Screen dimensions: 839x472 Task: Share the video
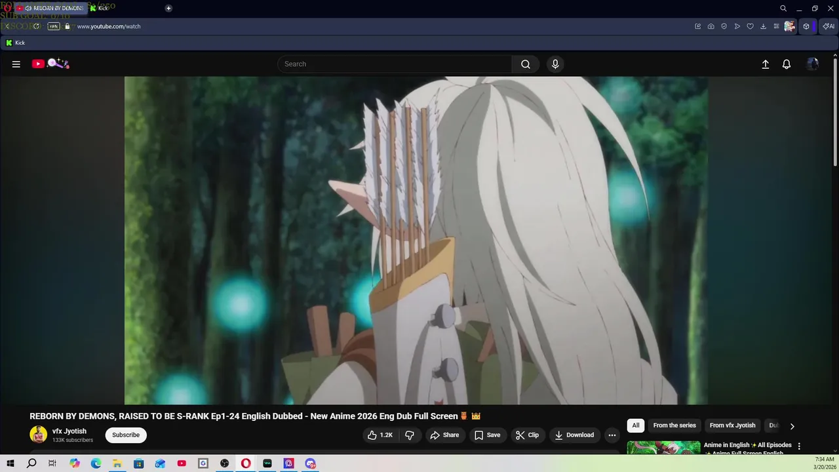[444, 435]
